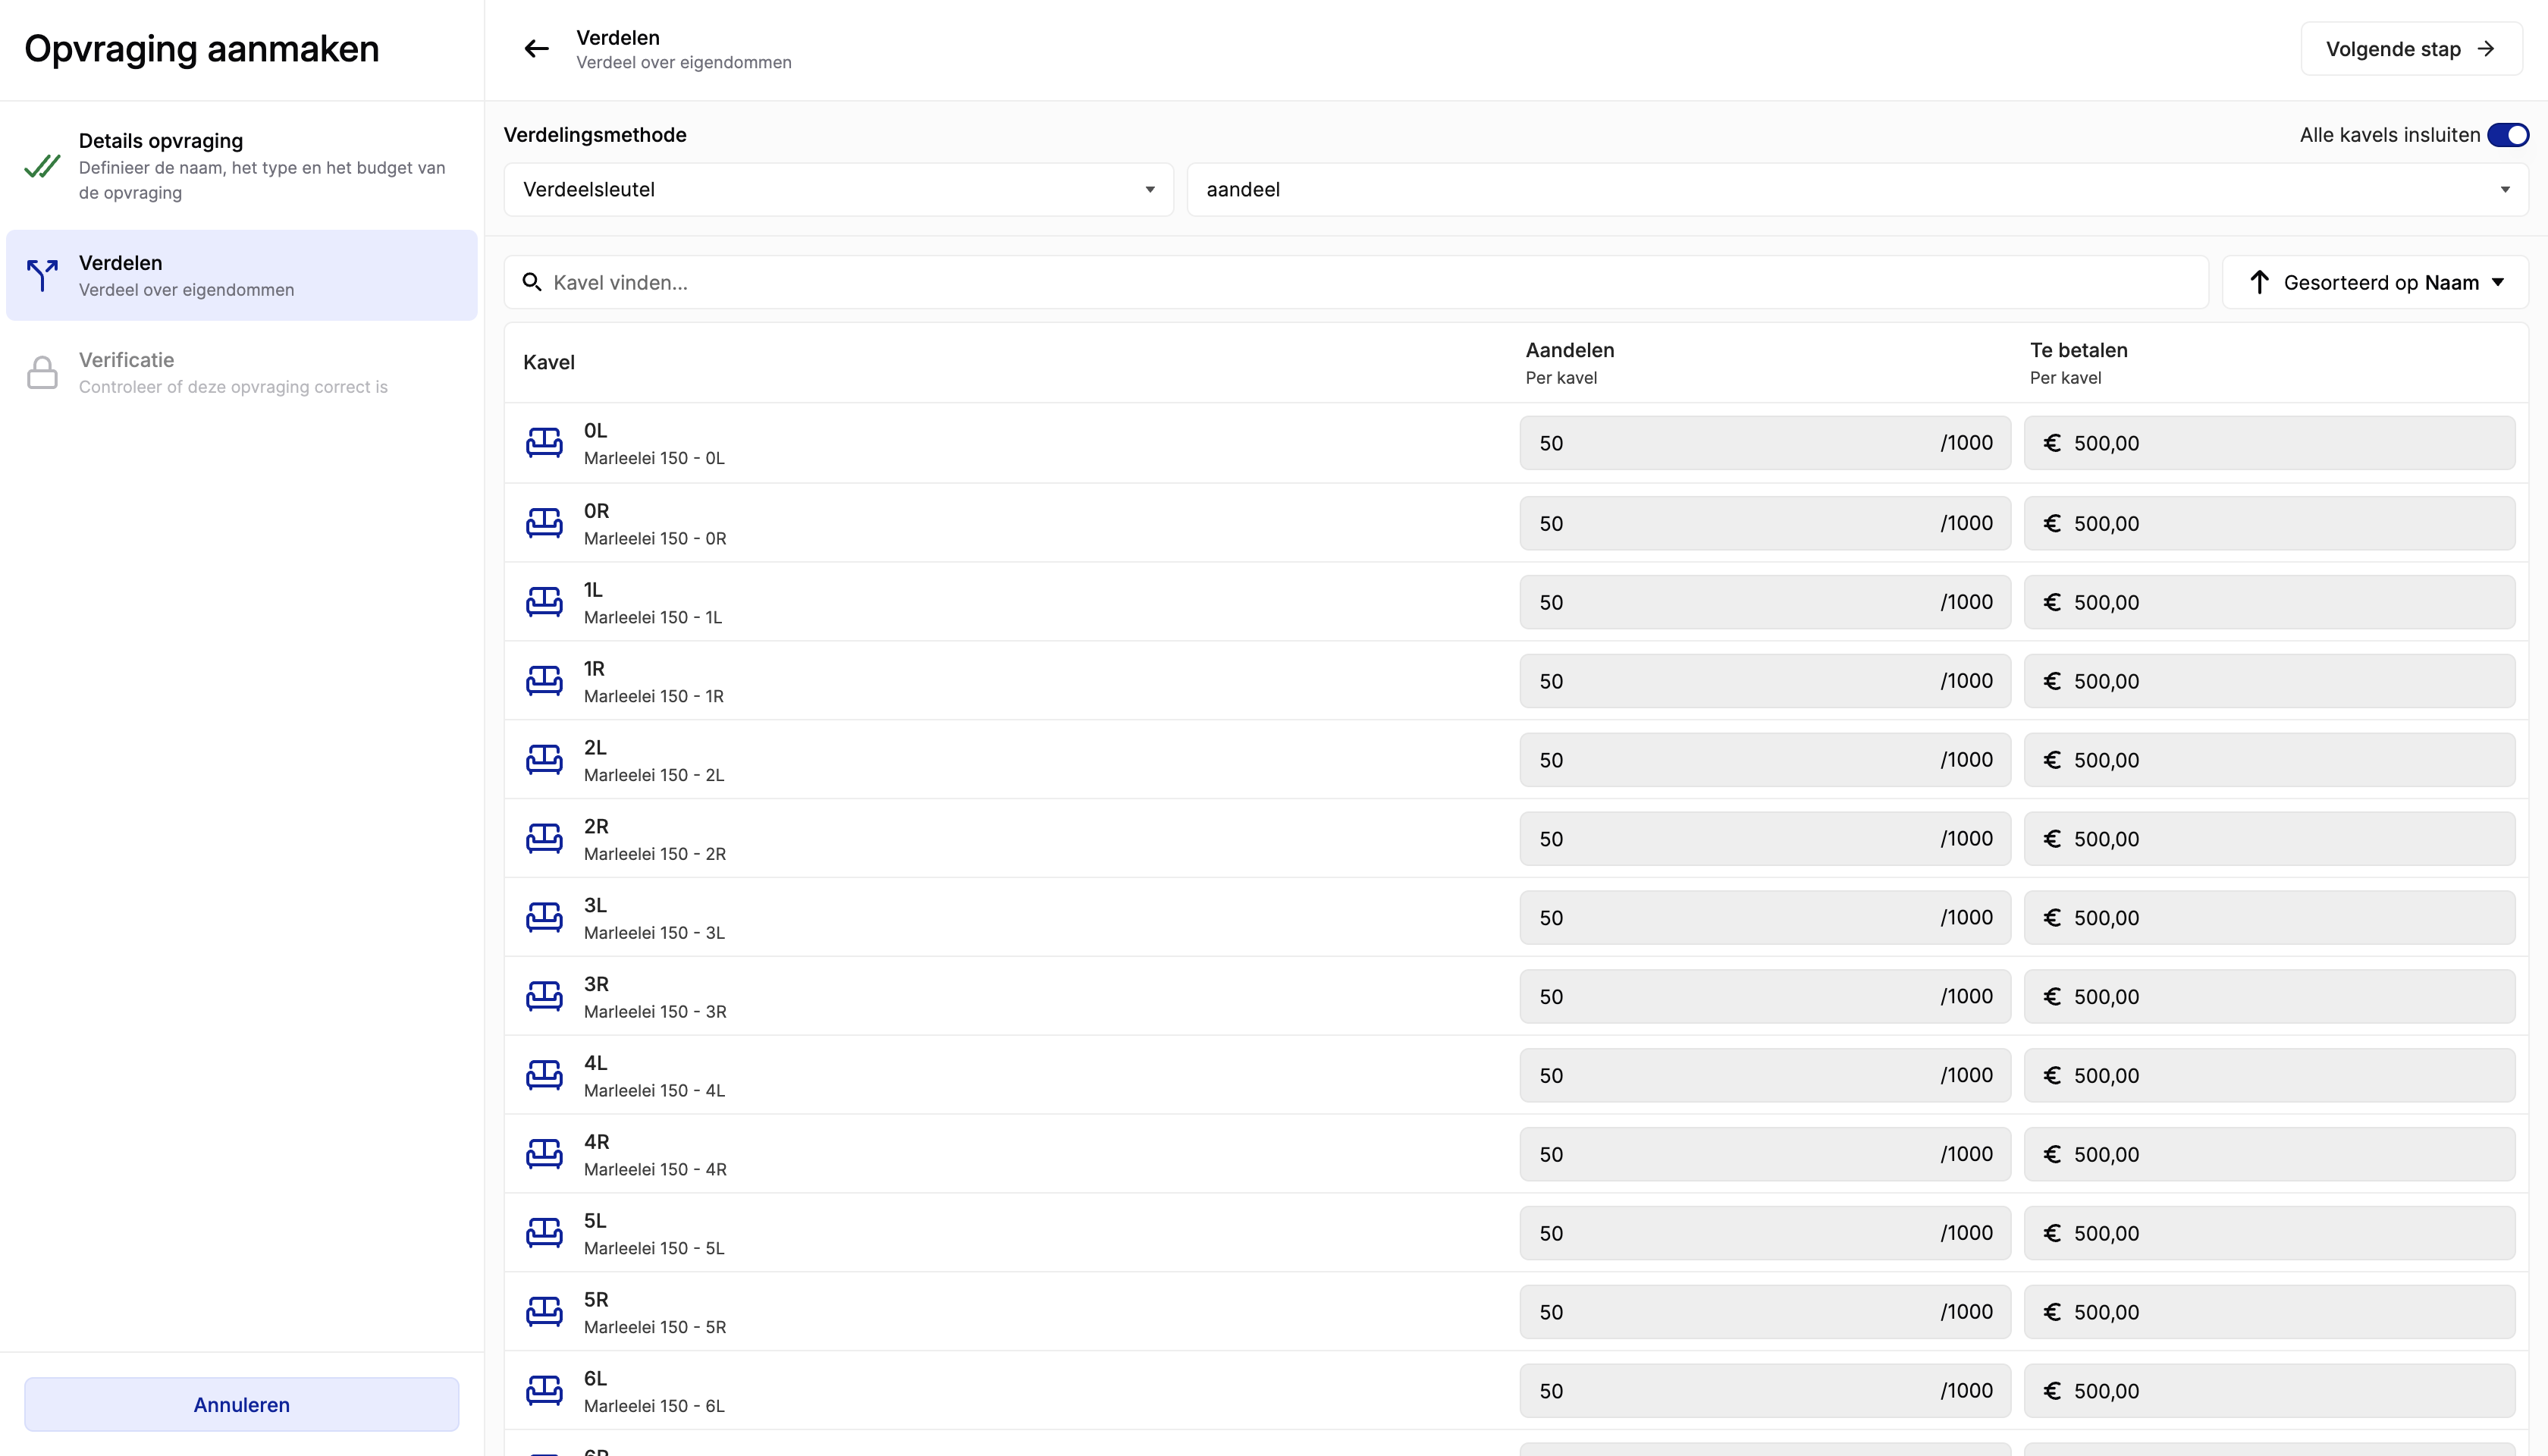This screenshot has width=2548, height=1456.
Task: Click the sofa icon for kavel 0R
Action: click(x=544, y=523)
